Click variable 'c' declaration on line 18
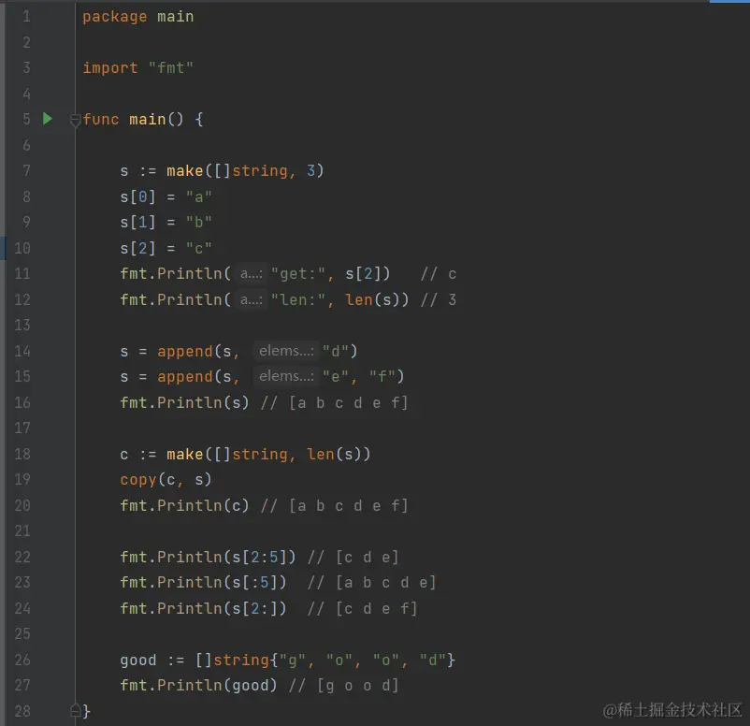Viewport: 750px width, 726px height. [124, 454]
